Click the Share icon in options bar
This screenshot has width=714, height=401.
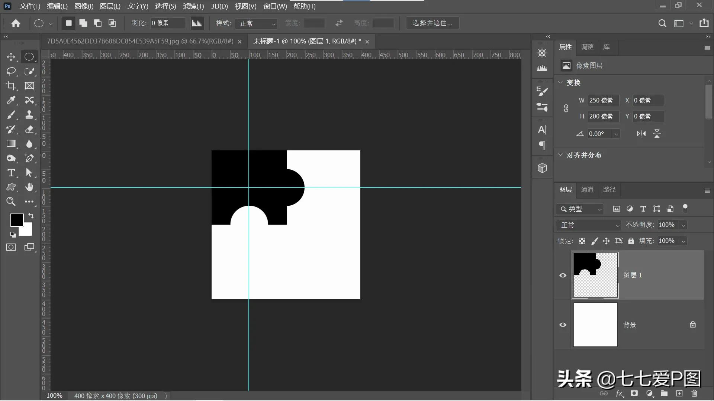point(704,23)
